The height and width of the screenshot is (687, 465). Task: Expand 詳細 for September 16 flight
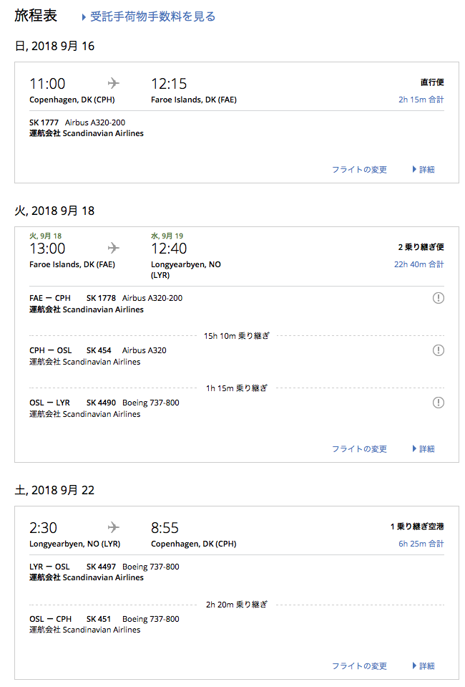point(424,170)
